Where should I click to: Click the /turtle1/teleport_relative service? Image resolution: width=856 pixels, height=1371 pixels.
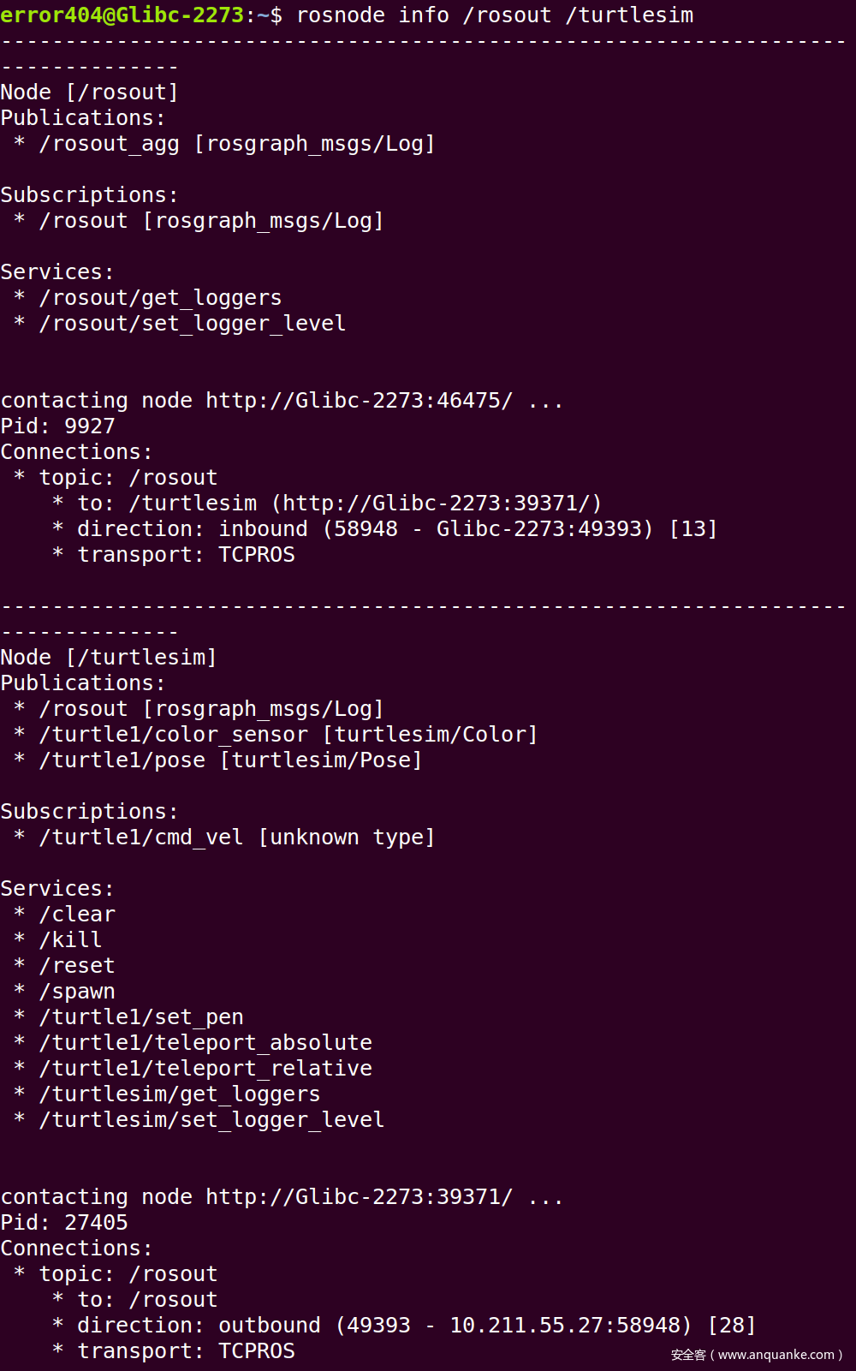tap(205, 1069)
